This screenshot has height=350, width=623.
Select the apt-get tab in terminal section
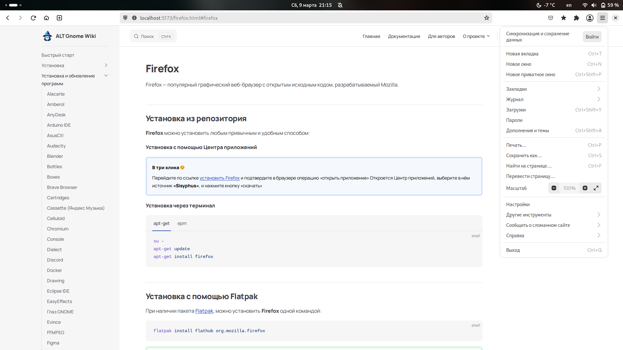point(161,223)
